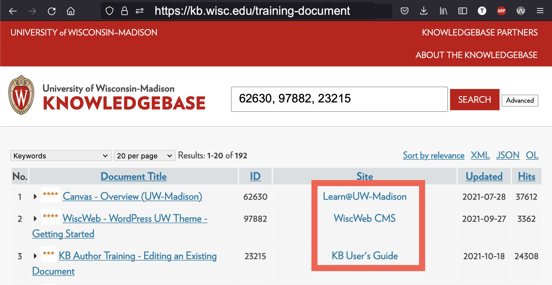Sort by Document Title column header
This screenshot has width=552, height=285.
coord(134,176)
